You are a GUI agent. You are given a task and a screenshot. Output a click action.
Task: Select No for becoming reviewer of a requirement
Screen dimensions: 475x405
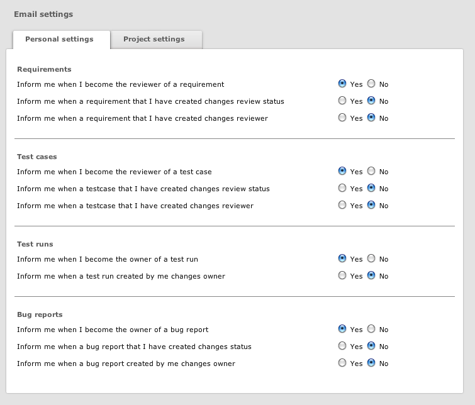371,84
